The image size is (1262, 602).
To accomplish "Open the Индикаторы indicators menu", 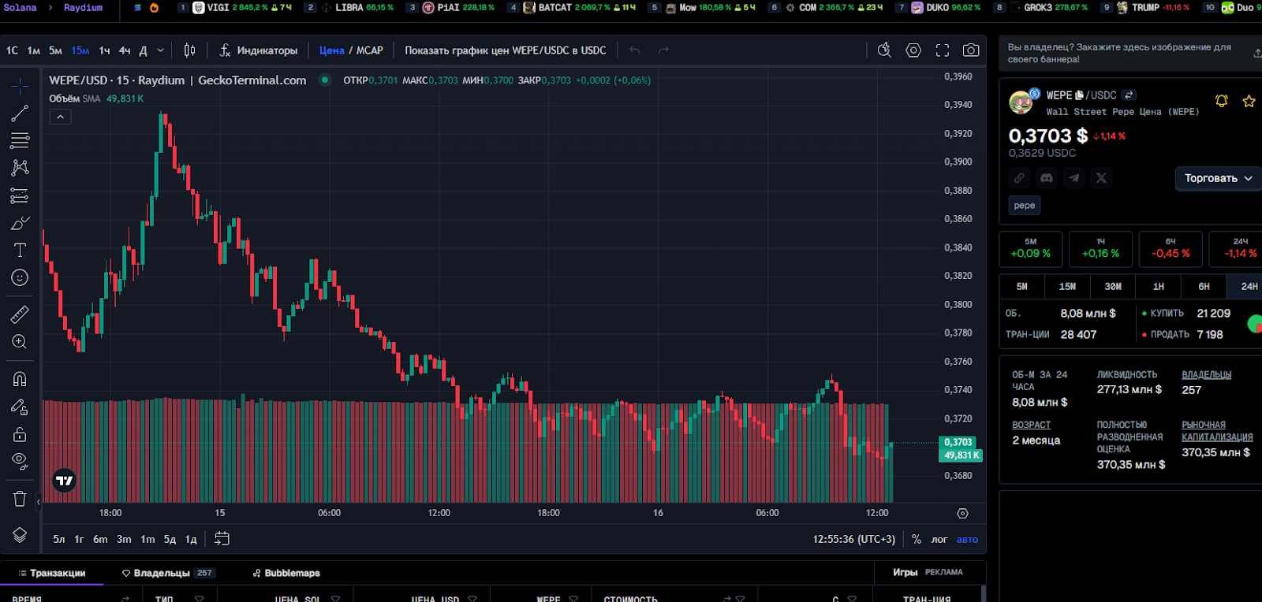I will tap(259, 50).
